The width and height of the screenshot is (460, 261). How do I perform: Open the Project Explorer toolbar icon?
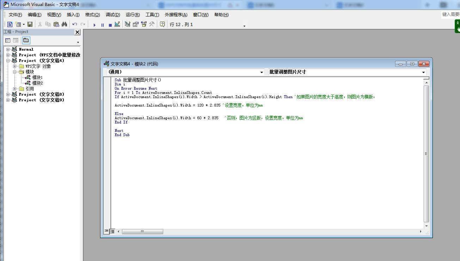[x=128, y=24]
